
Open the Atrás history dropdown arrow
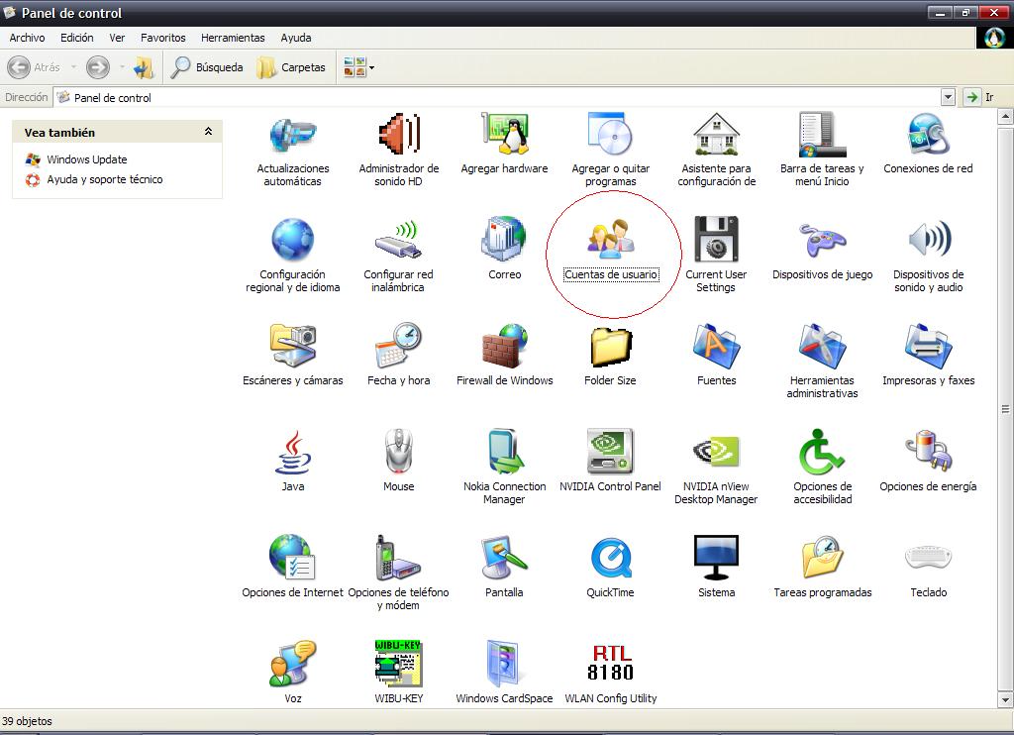click(x=73, y=66)
